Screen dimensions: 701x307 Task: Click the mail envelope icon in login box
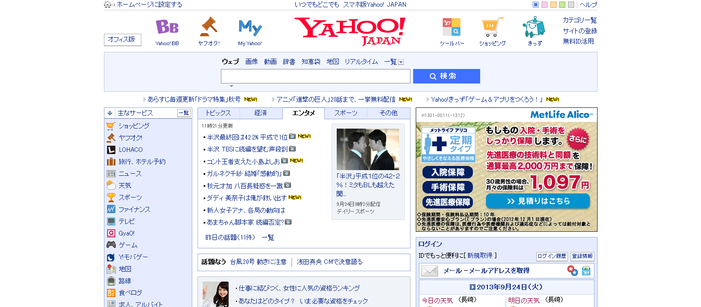(x=430, y=271)
